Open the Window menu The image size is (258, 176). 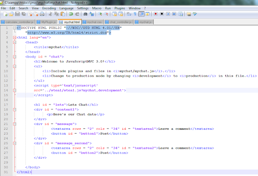135,8
